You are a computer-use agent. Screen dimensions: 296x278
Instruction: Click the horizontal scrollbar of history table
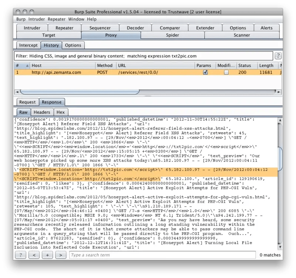coord(55,92)
